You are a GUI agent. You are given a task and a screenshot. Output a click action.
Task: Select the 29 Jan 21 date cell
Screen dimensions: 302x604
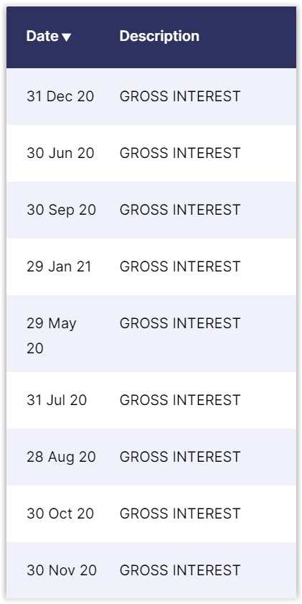click(59, 266)
